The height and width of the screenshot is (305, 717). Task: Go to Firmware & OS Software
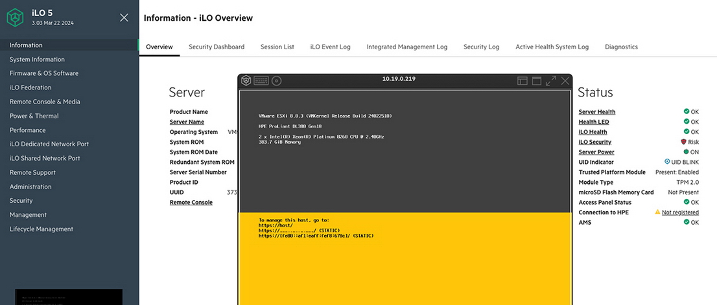pos(43,73)
